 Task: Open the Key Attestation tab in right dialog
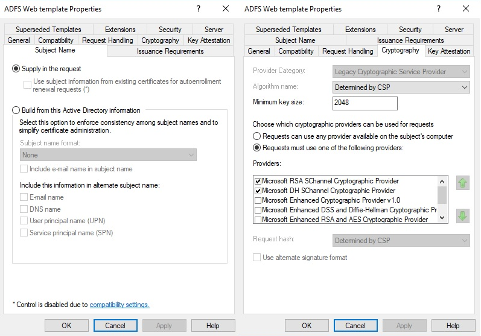448,51
